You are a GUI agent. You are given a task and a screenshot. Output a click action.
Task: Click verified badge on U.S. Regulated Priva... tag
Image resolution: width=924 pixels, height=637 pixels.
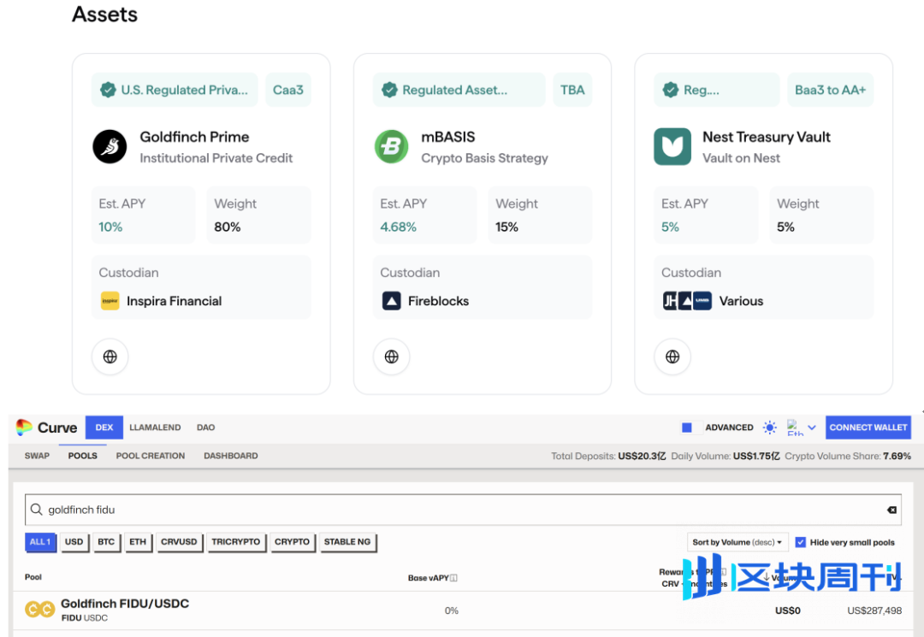[x=108, y=90]
